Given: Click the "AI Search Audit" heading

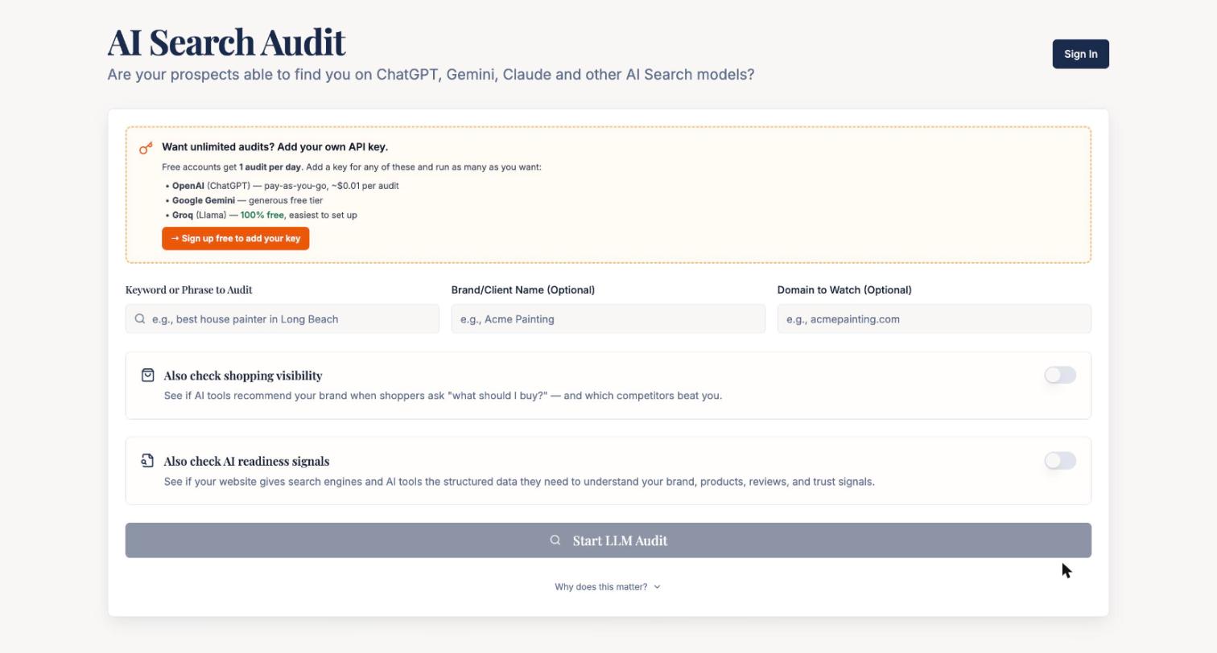Looking at the screenshot, I should (x=226, y=42).
